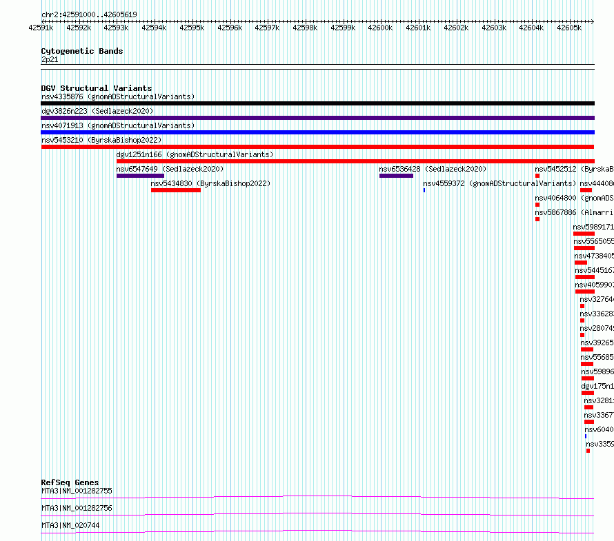Click the long blue bar for nsv4071913

click(317, 132)
